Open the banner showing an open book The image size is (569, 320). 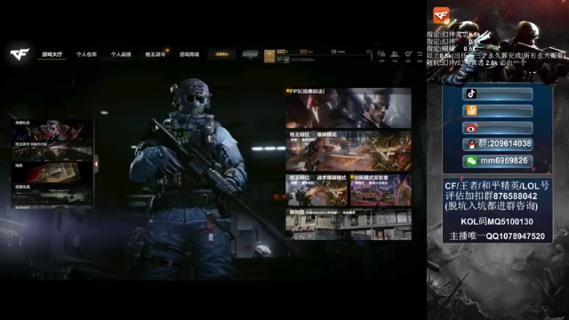(52, 172)
